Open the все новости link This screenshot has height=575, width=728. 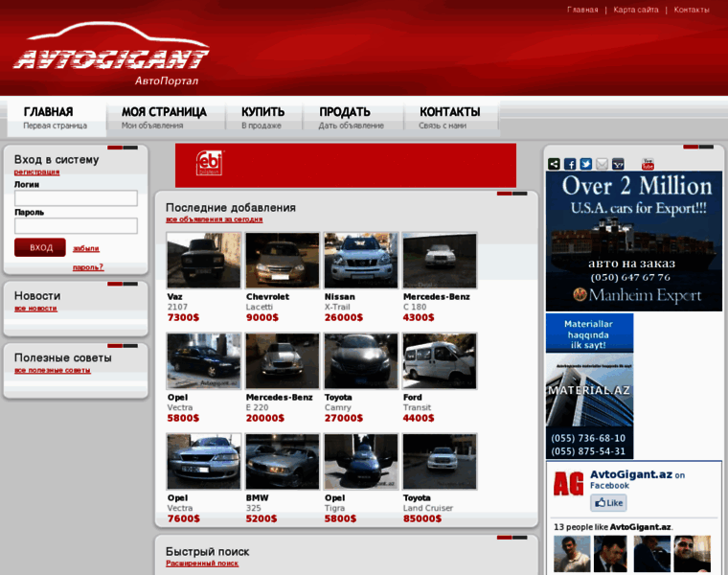(35, 309)
